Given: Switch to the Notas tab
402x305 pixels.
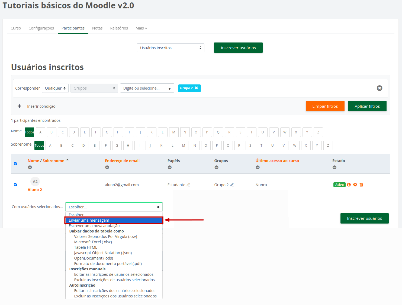Looking at the screenshot, I should tap(97, 28).
